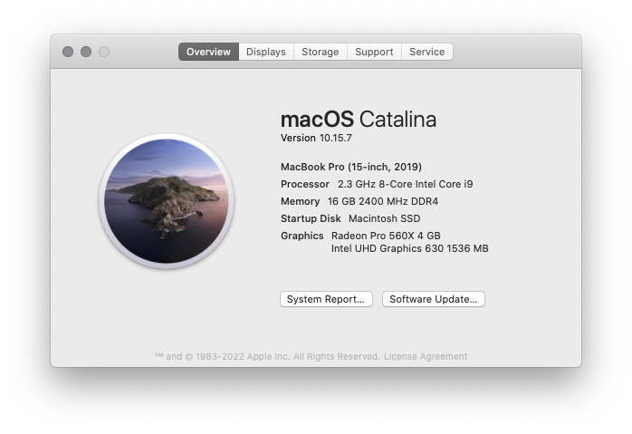Open the License Agreement link
This screenshot has height=434, width=632.
click(x=426, y=357)
